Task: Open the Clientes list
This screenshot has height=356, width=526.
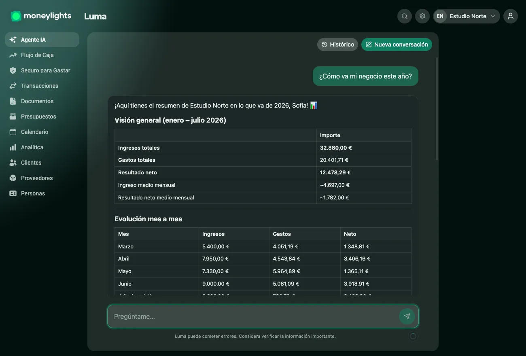Action: tap(42, 163)
